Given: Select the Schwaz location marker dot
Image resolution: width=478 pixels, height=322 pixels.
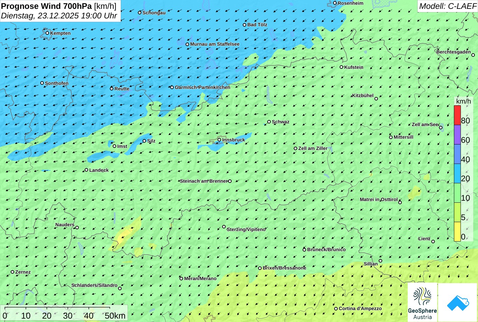Looking at the screenshot, I should tap(269, 122).
